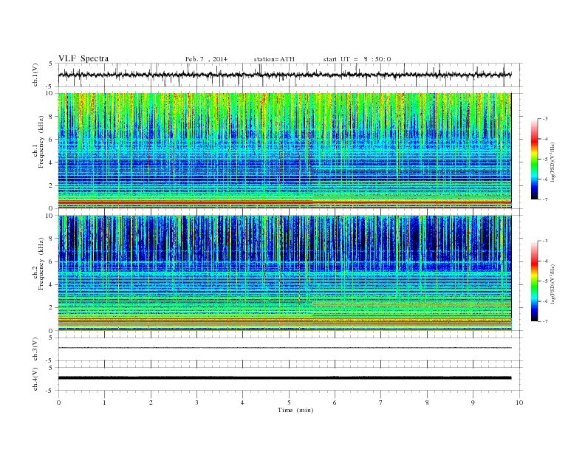Click inside the ch.1 spectrogram panel
Viewport: 585px width, 452px height.
(284, 151)
